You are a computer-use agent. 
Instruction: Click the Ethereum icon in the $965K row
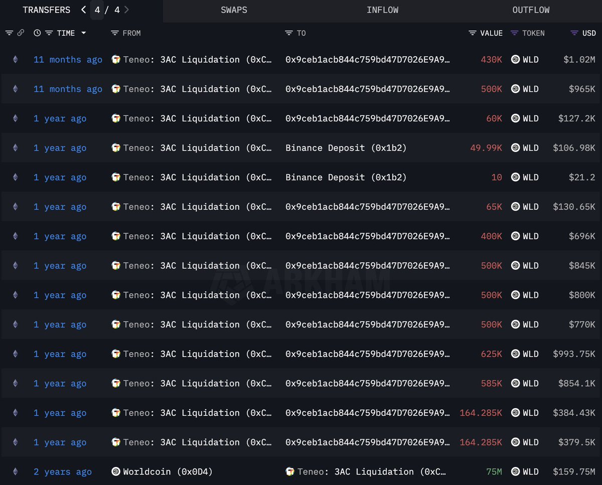coord(15,89)
